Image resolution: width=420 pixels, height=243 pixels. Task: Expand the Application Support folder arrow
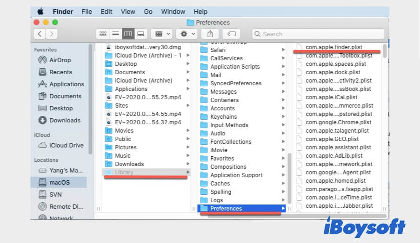pos(283,175)
